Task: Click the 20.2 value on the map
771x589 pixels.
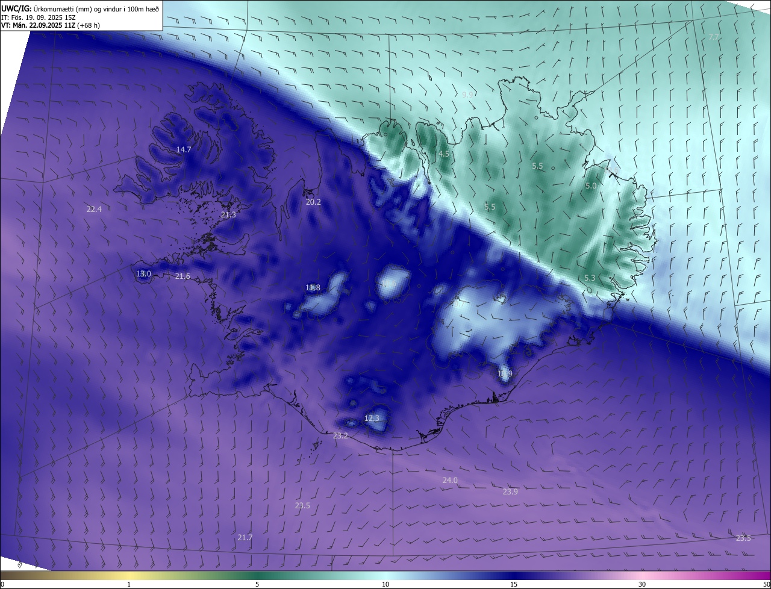Action: pos(313,202)
